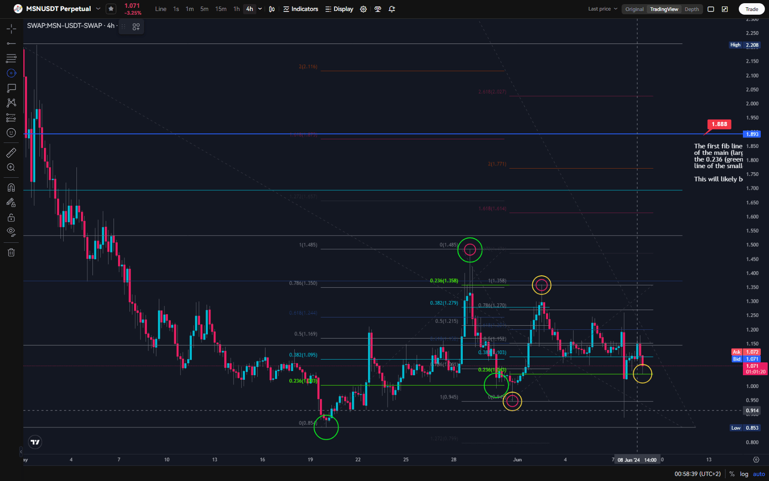Select the 15m timeframe
Image resolution: width=769 pixels, height=481 pixels.
221,9
